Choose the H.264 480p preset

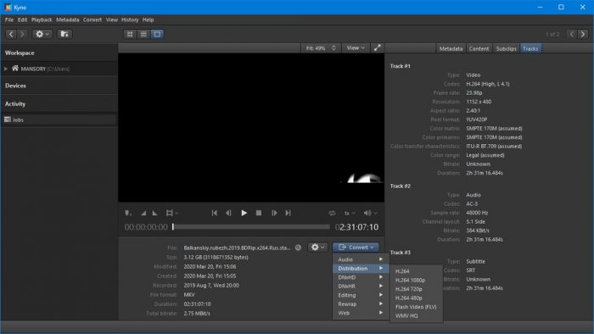tap(416, 298)
